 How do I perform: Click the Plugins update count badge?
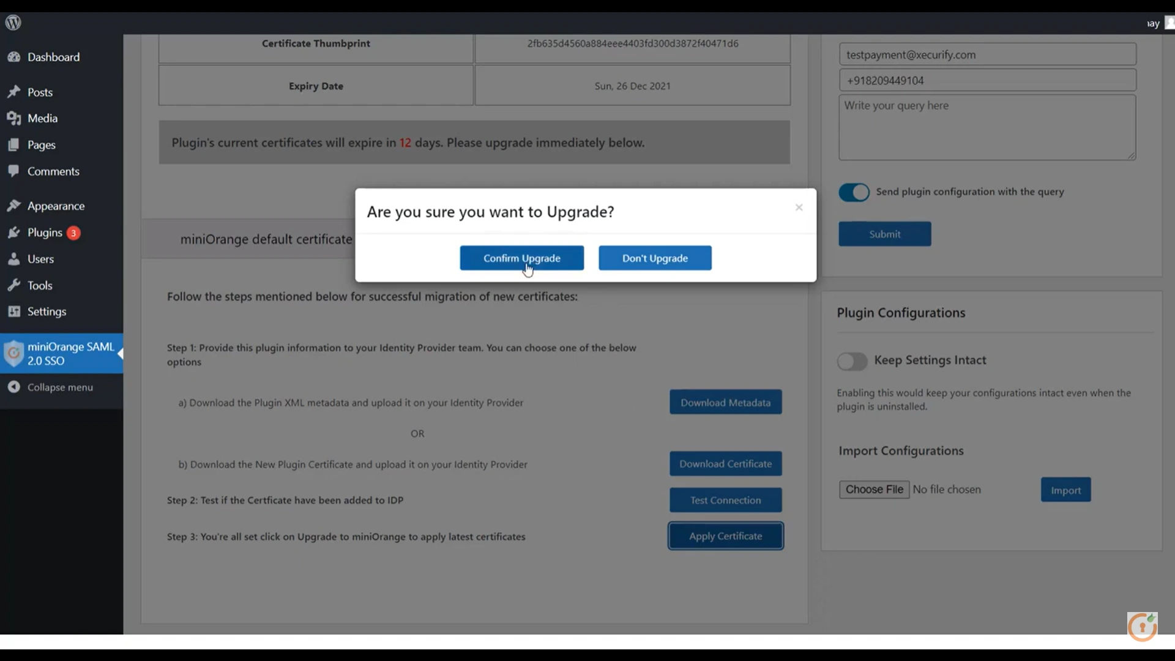click(x=73, y=233)
